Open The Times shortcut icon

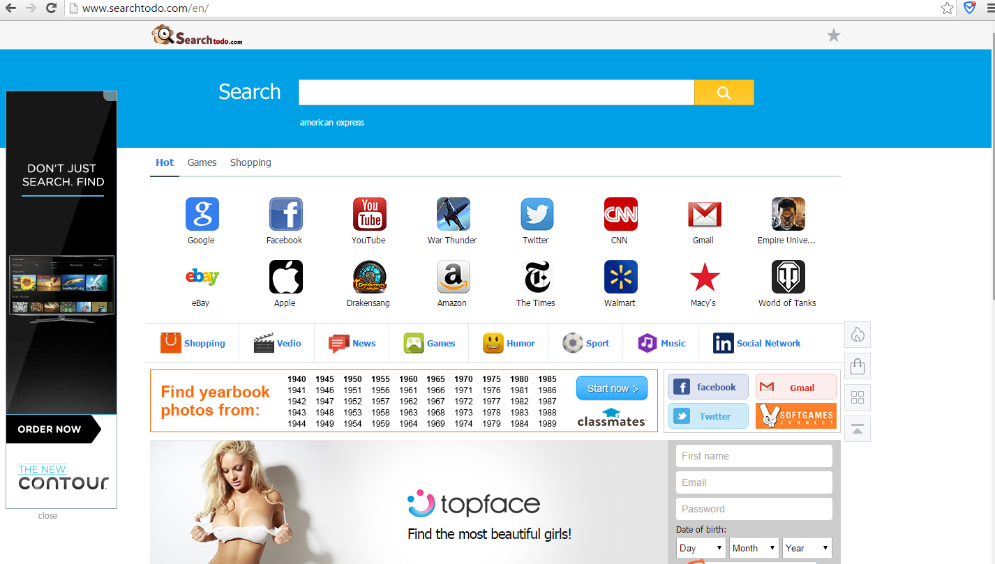(537, 277)
